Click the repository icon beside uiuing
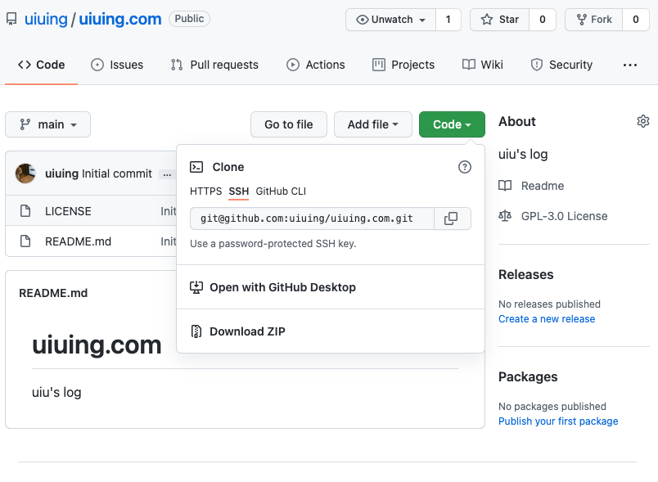This screenshot has width=658, height=482. 11,19
